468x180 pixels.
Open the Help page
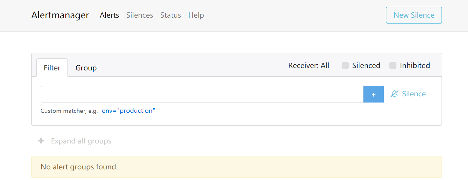click(196, 15)
